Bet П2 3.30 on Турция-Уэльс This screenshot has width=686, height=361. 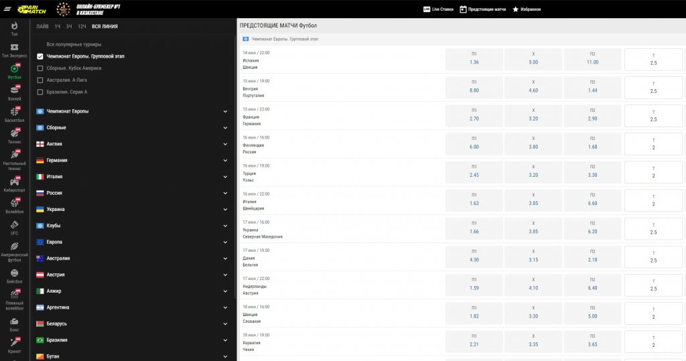[x=592, y=172]
